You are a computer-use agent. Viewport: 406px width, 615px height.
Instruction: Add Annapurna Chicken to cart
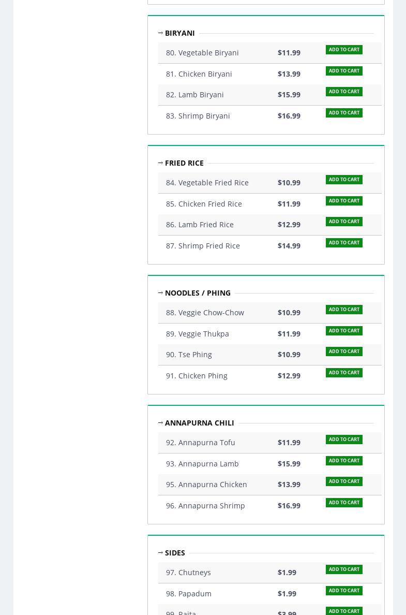pos(344,481)
